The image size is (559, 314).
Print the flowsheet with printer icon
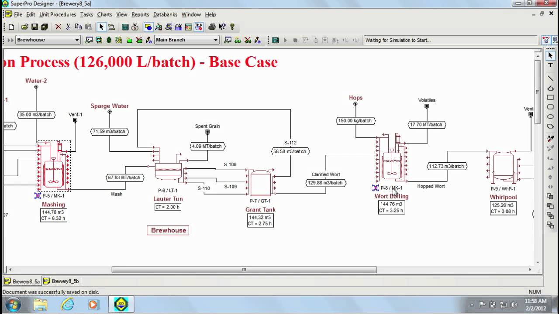tap(212, 27)
